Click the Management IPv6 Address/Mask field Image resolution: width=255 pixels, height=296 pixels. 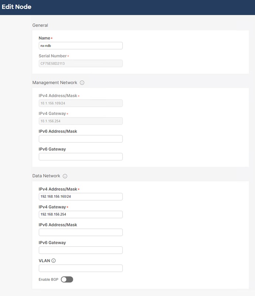point(81,139)
